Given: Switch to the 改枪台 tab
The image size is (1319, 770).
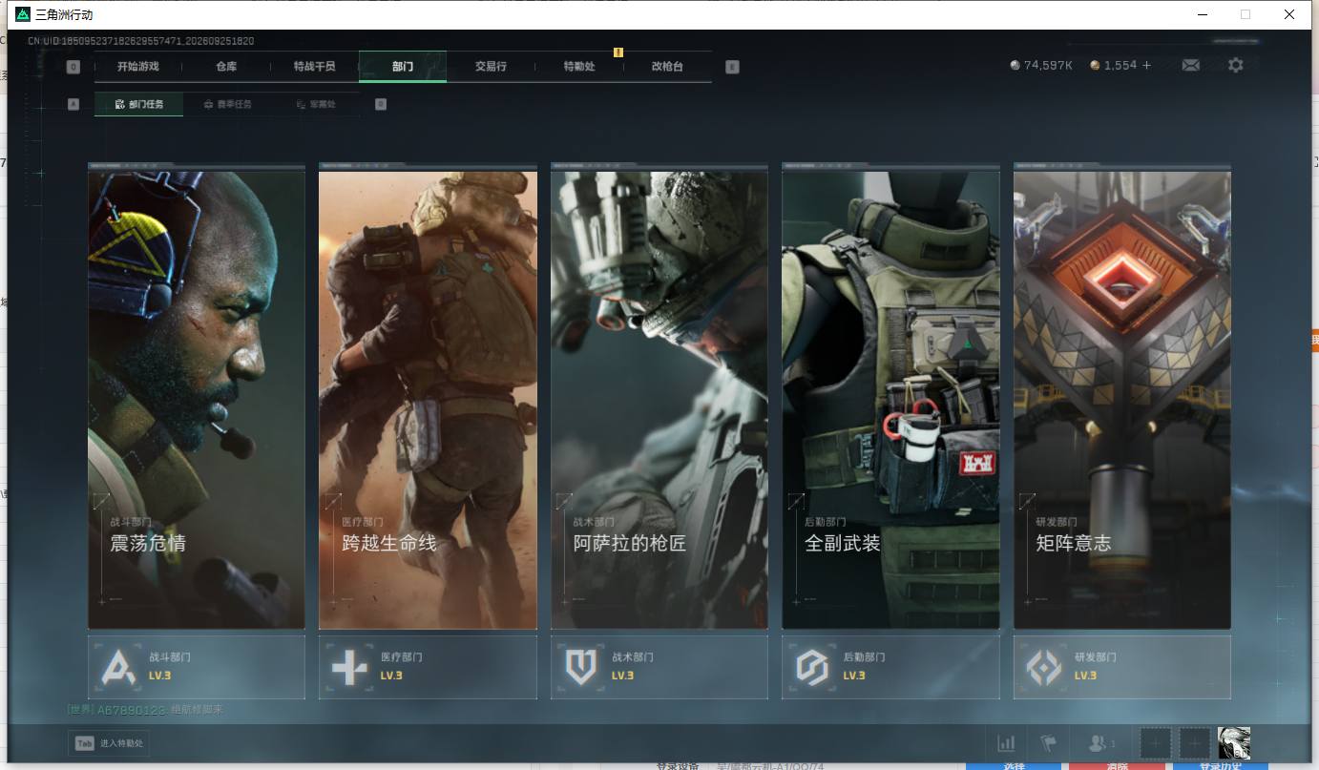Looking at the screenshot, I should click(667, 67).
